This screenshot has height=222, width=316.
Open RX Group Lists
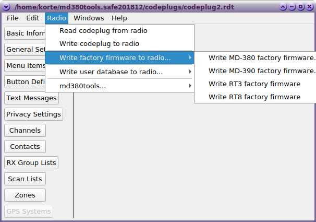[31, 163]
